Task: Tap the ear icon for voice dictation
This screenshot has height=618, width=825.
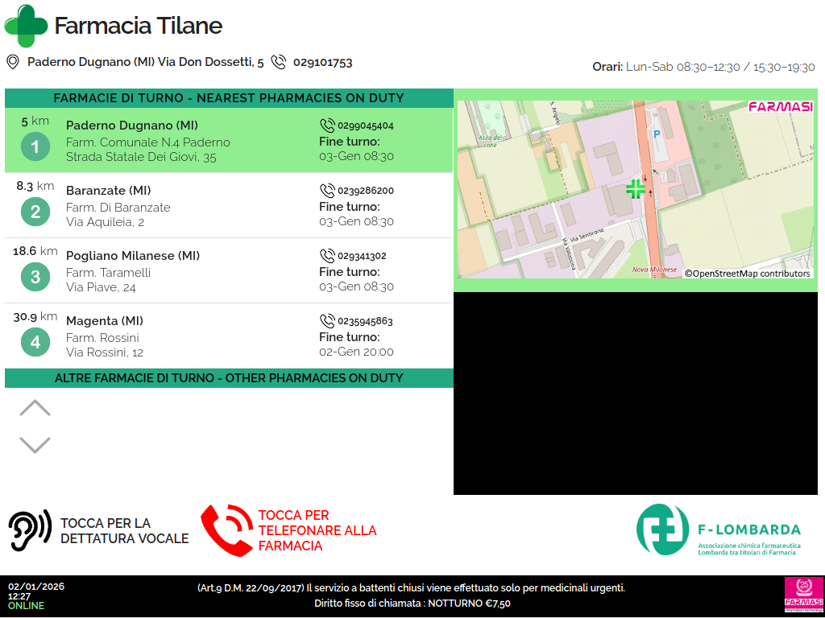Action: coord(30,530)
